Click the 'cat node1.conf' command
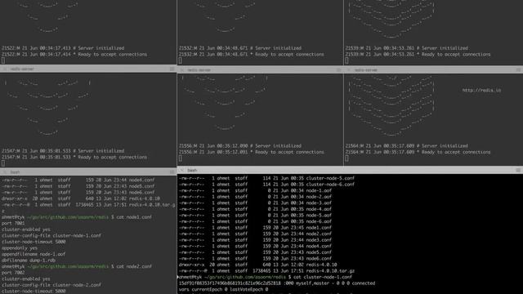Viewport: 523px width, 294px height. [134, 217]
